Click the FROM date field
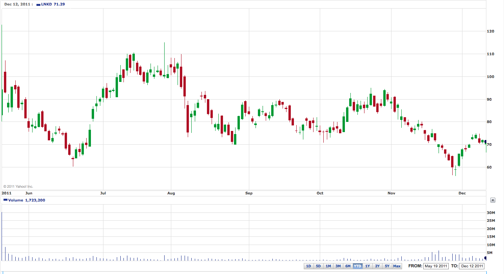 [x=436, y=266]
